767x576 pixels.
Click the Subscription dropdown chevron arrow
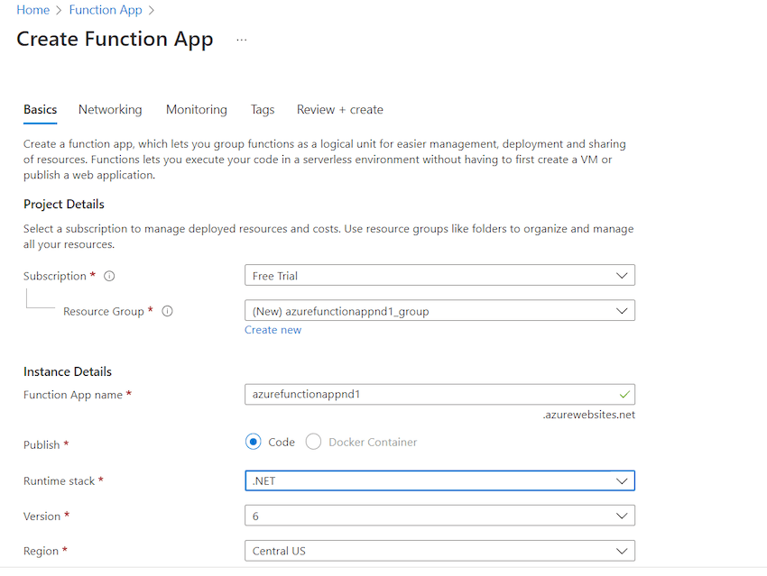pos(622,276)
